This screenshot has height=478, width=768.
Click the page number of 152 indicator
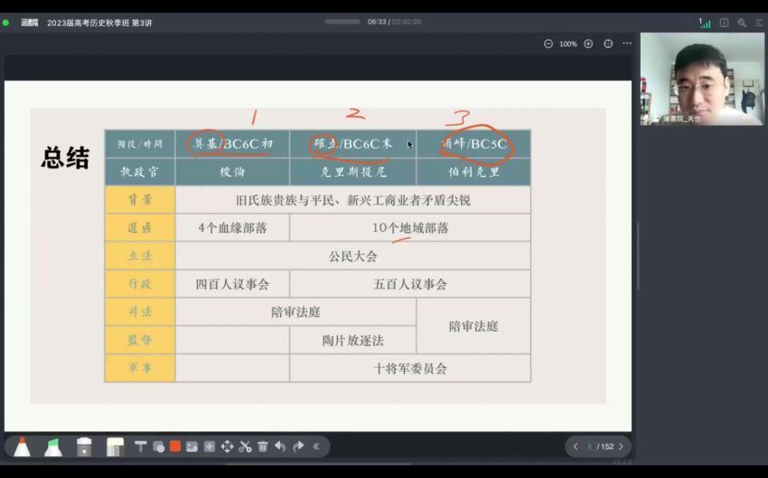coord(601,446)
